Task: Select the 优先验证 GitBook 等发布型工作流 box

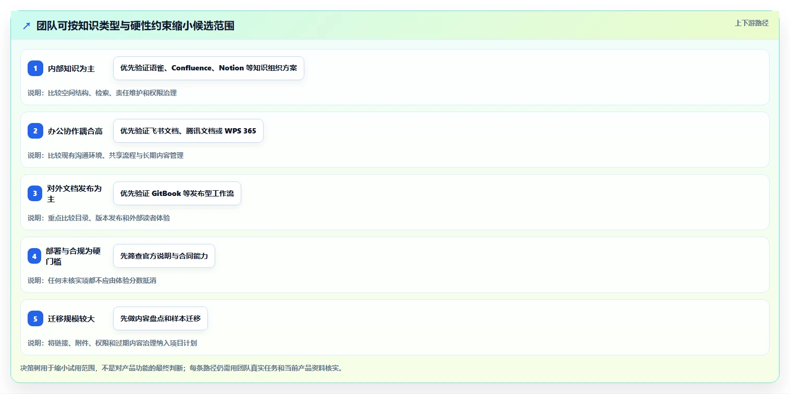Action: point(177,193)
